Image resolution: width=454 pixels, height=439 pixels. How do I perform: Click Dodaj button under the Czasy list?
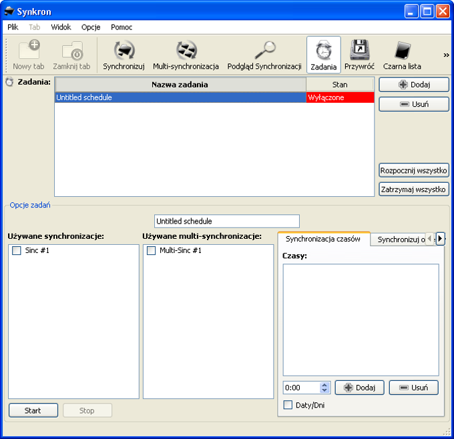pos(360,388)
